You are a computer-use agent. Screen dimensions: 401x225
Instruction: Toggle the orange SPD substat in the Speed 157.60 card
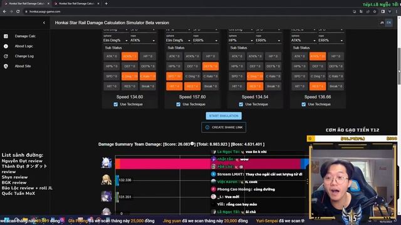(x=174, y=76)
